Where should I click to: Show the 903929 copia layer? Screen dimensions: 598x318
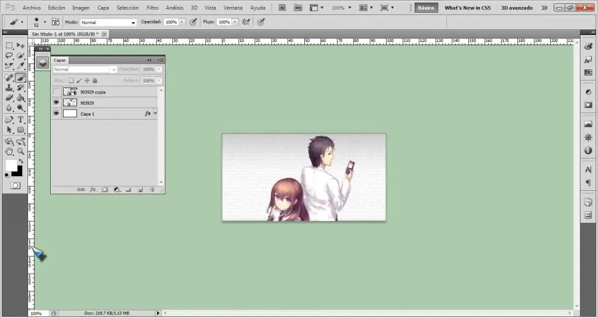click(57, 92)
